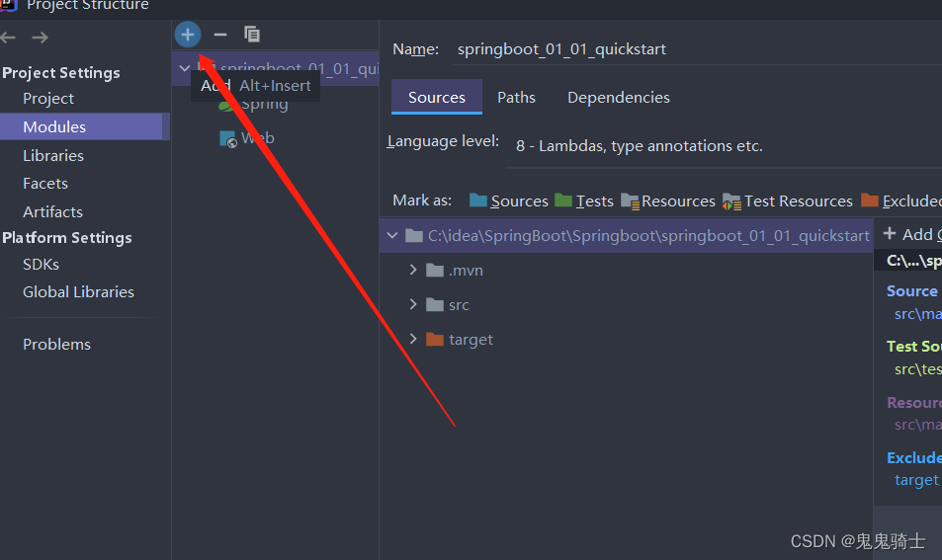The height and width of the screenshot is (560, 942).
Task: Click the blue target excluded folder entry
Action: coord(917,480)
